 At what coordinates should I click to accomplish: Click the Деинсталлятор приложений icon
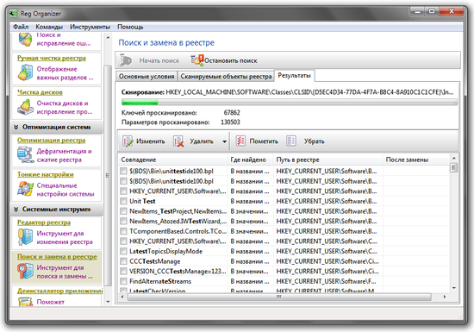coord(25,302)
